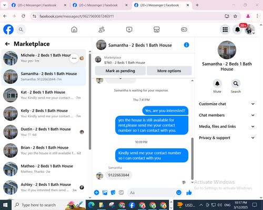Open the Friends icon in top navigation
This screenshot has height=210, width=263.
102,29
